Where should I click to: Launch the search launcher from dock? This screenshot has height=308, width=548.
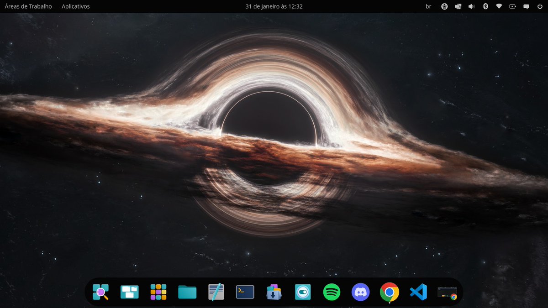pyautogui.click(x=100, y=292)
